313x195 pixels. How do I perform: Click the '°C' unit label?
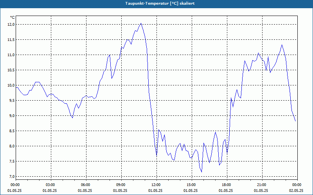[13, 18]
